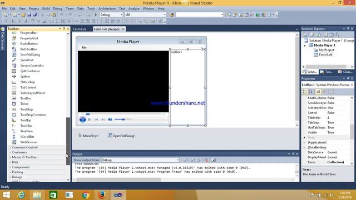Click the Open File folder icon in toolbar
The image size is (356, 200).
pyautogui.click(x=23, y=15)
